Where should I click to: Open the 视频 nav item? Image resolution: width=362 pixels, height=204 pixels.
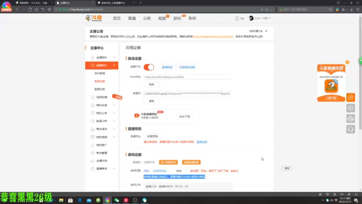point(162,18)
